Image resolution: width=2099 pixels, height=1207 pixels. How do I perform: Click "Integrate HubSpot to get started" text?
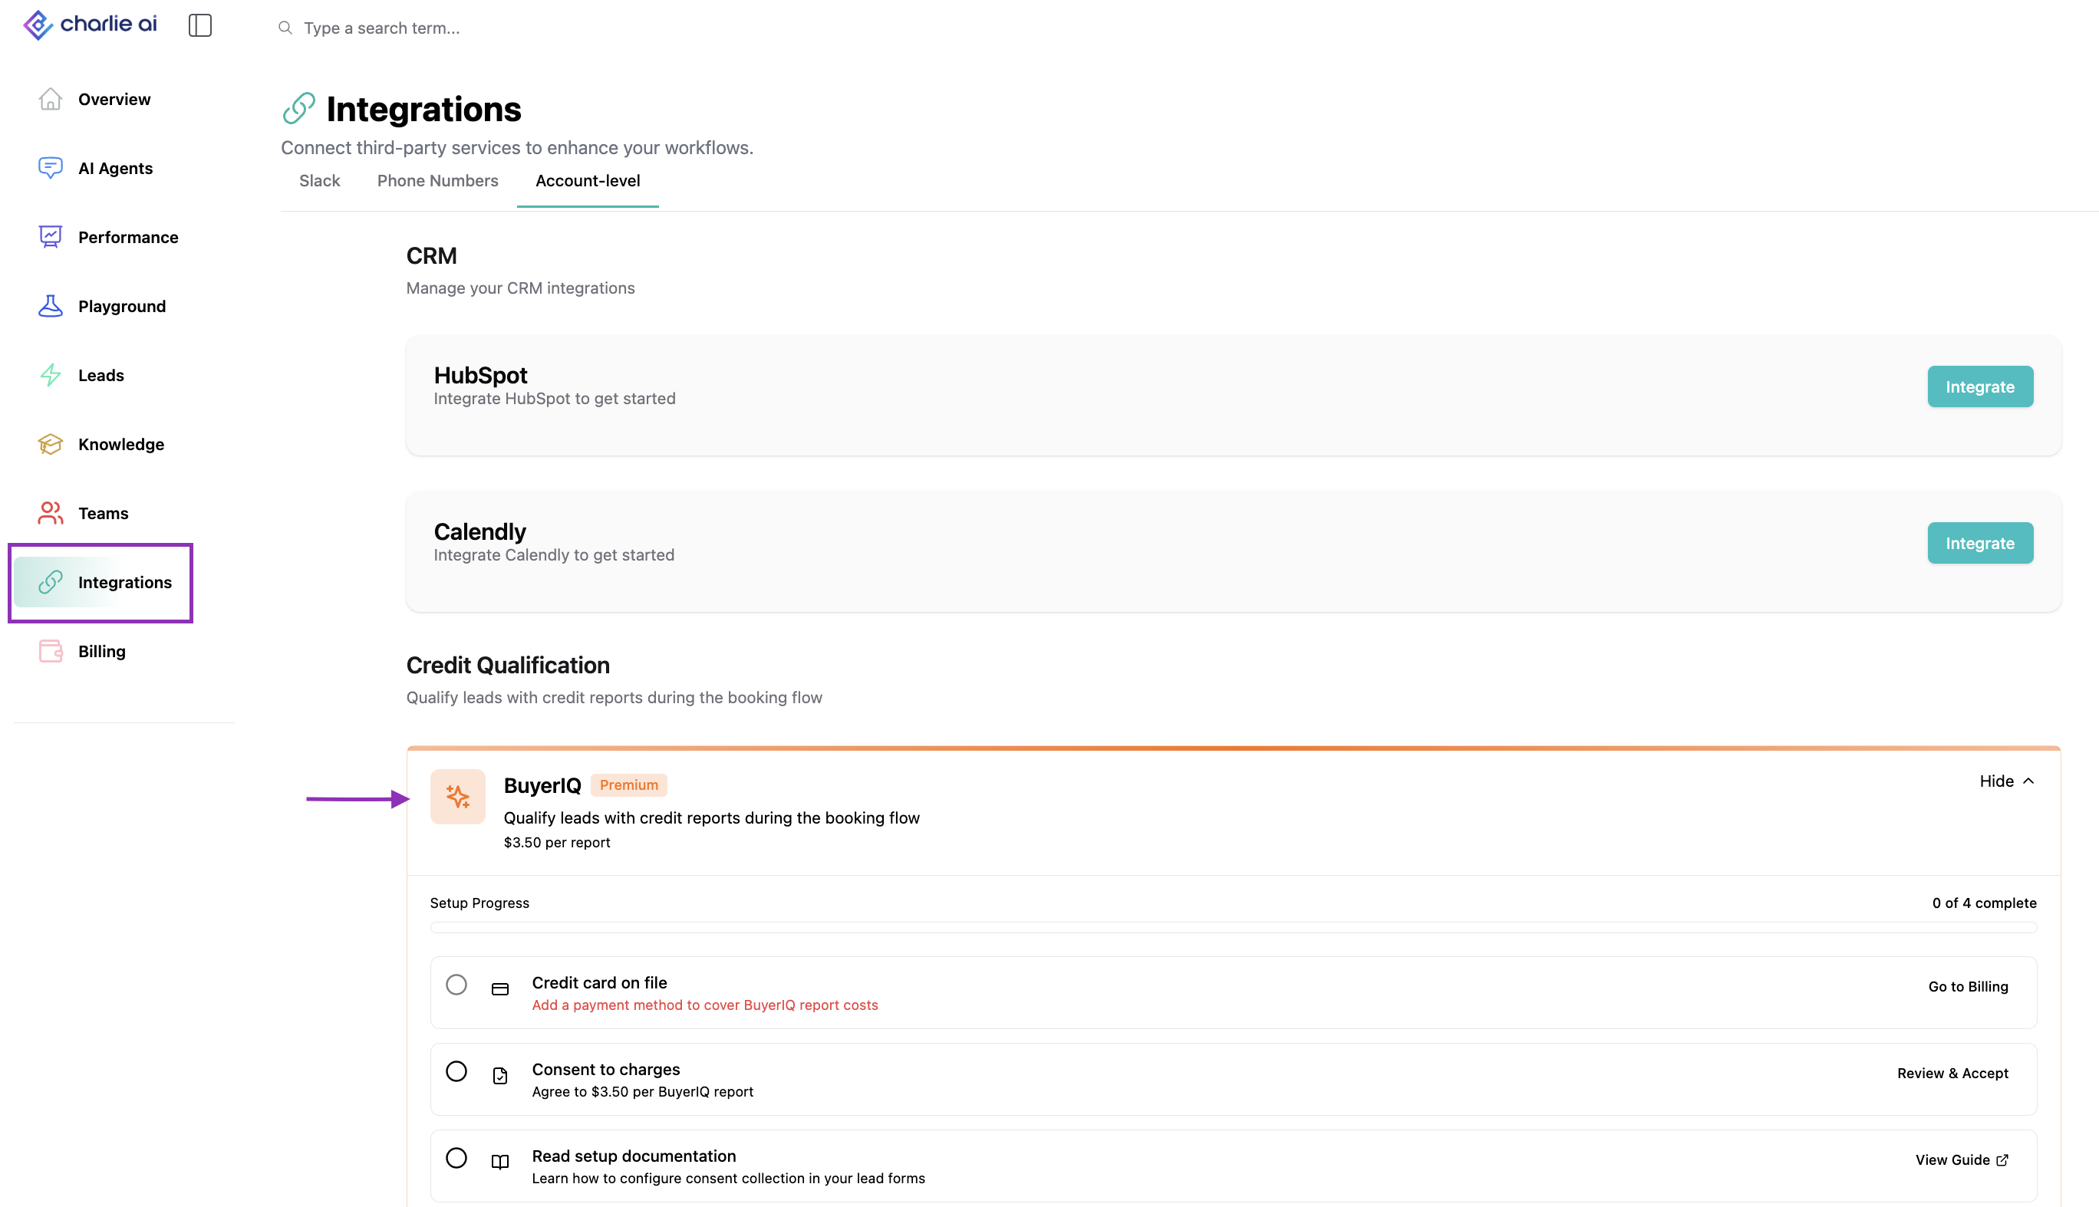[x=554, y=399]
